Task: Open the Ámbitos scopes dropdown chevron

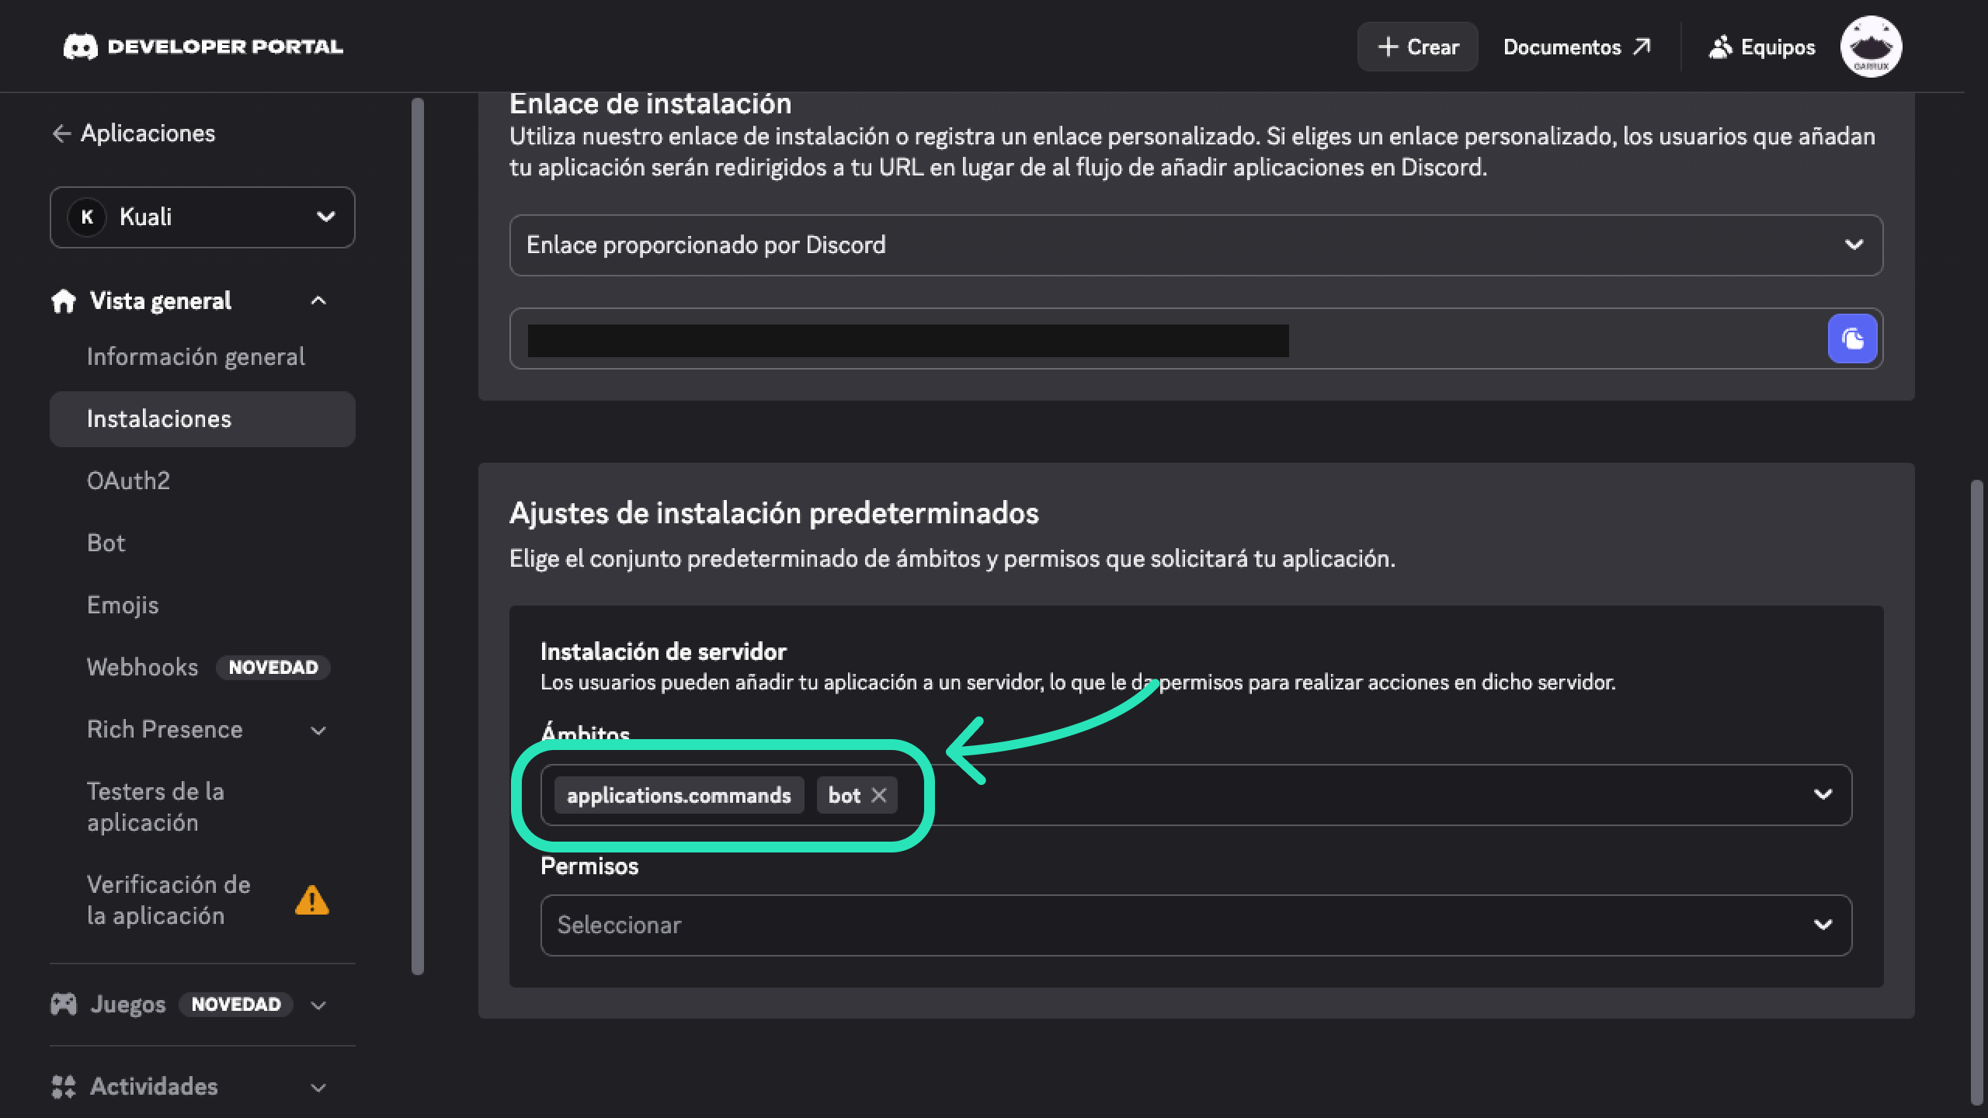Action: click(x=1823, y=794)
